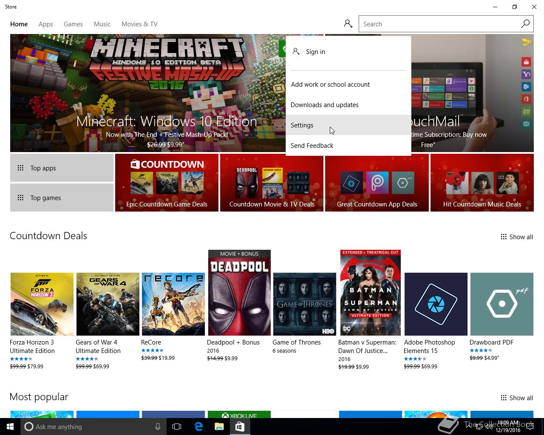Click the Top apps grid icon
544x435 pixels.
(x=20, y=168)
